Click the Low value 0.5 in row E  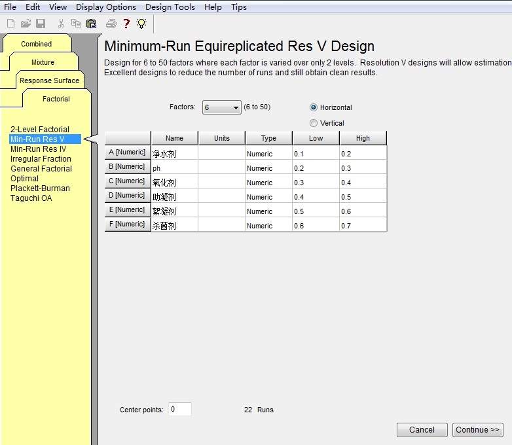(316, 211)
